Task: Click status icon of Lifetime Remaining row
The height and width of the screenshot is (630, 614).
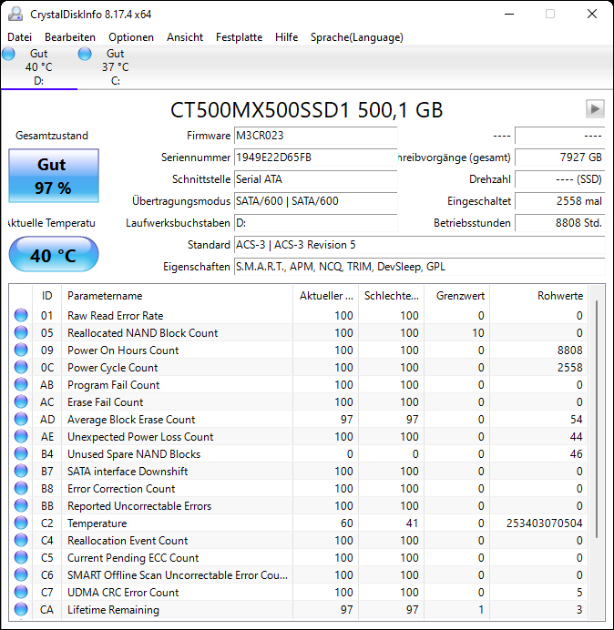Action: (x=21, y=609)
